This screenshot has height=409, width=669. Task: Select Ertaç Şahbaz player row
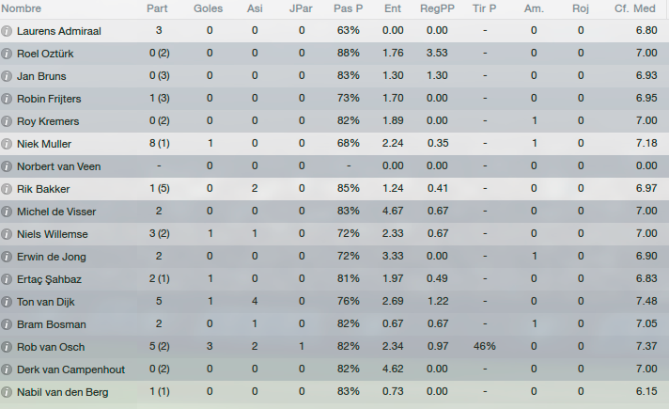334,279
